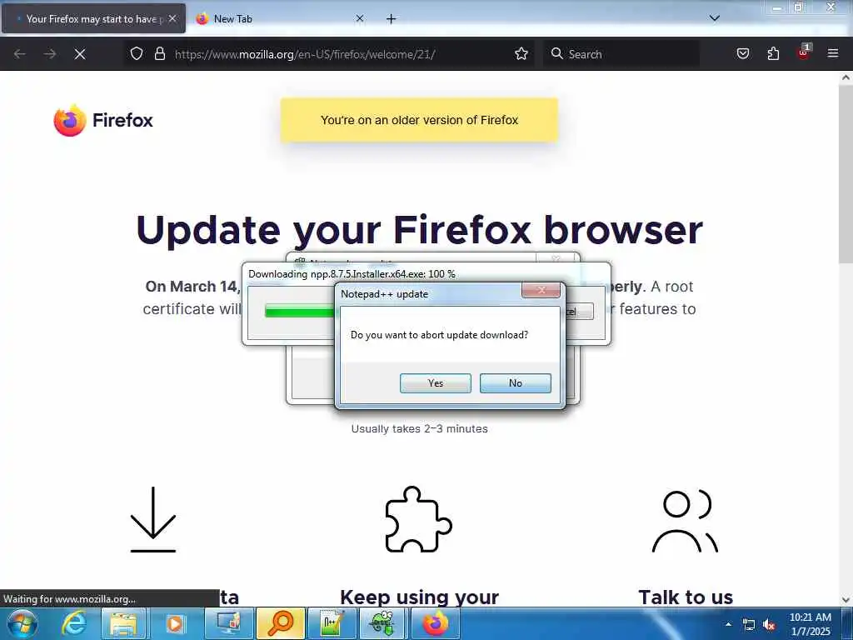The height and width of the screenshot is (640, 853).
Task: Click the download arrow icon on page
Action: 153,520
